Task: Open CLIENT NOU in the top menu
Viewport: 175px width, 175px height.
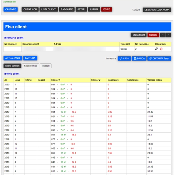Action: tap(30, 9)
